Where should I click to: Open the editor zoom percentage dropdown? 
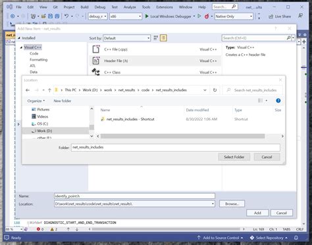pos(21,229)
